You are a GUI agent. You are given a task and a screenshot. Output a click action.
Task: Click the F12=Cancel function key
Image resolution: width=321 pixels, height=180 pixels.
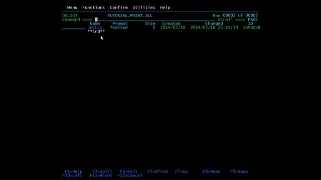point(130,175)
